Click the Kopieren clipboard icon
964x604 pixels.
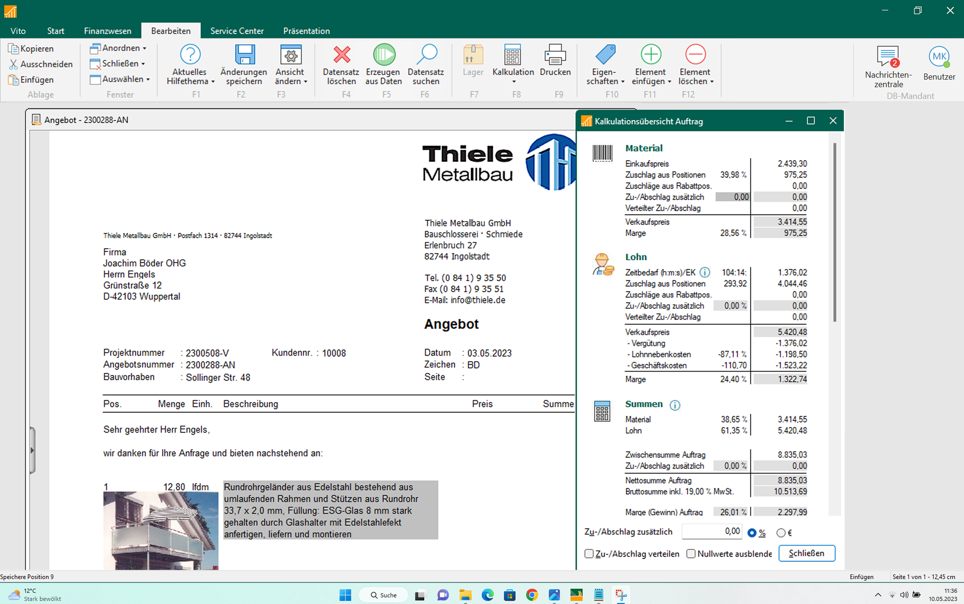(x=13, y=49)
